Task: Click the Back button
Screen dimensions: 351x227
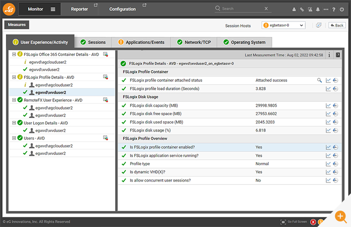Action: tap(337, 25)
